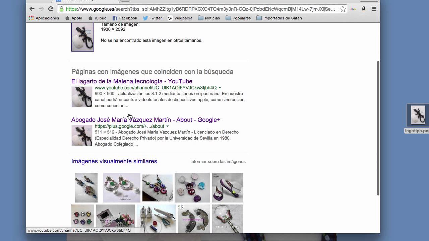This screenshot has width=429, height=241.
Task: Open Imágenes visualmente similares link
Action: 114,161
